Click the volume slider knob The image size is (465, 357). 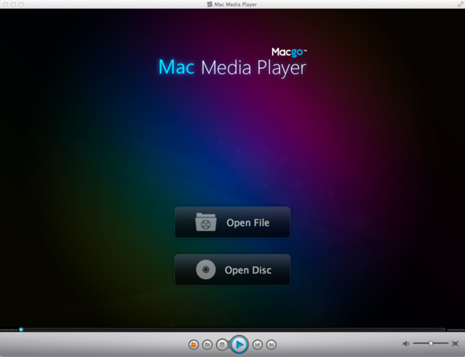pyautogui.click(x=431, y=343)
